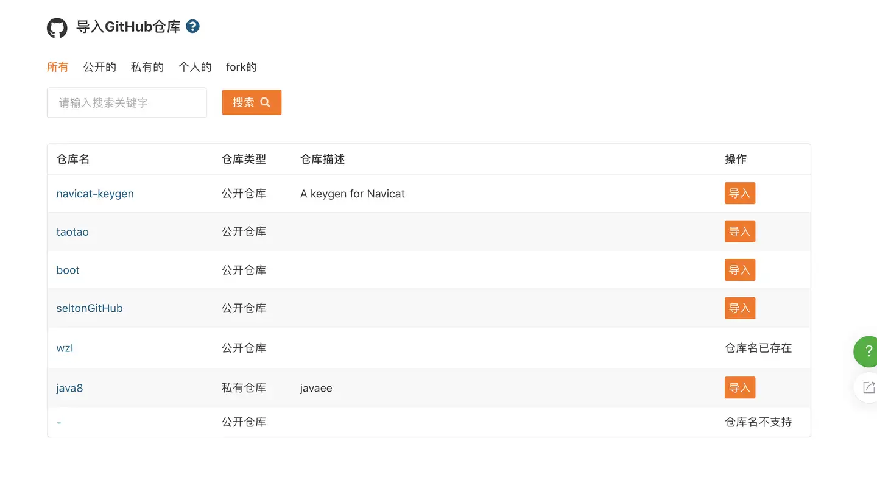Open the navicat-keygen repository link
Image resolution: width=877 pixels, height=480 pixels.
[95, 194]
